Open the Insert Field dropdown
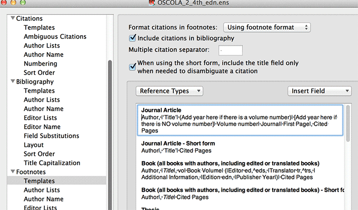The height and width of the screenshot is (210, 358). (319, 91)
